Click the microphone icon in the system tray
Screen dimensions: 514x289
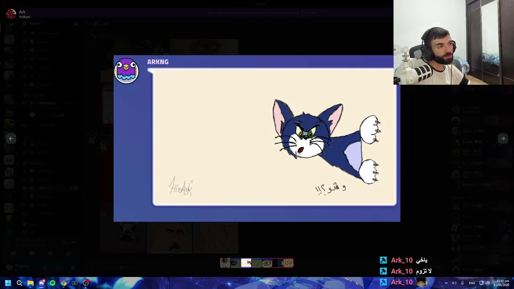click(x=462, y=283)
